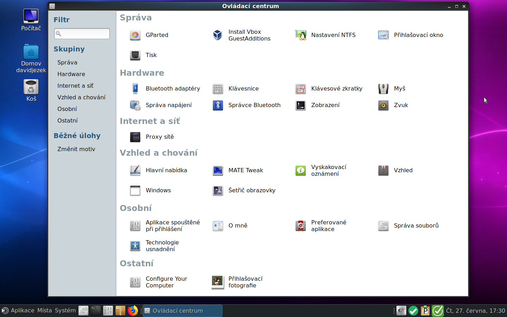Image resolution: width=507 pixels, height=317 pixels.
Task: Open Zobrazení display settings
Action: (x=317, y=105)
